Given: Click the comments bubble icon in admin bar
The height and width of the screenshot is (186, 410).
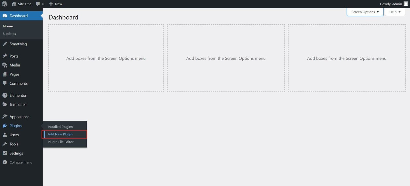Looking at the screenshot, I should coord(38,4).
